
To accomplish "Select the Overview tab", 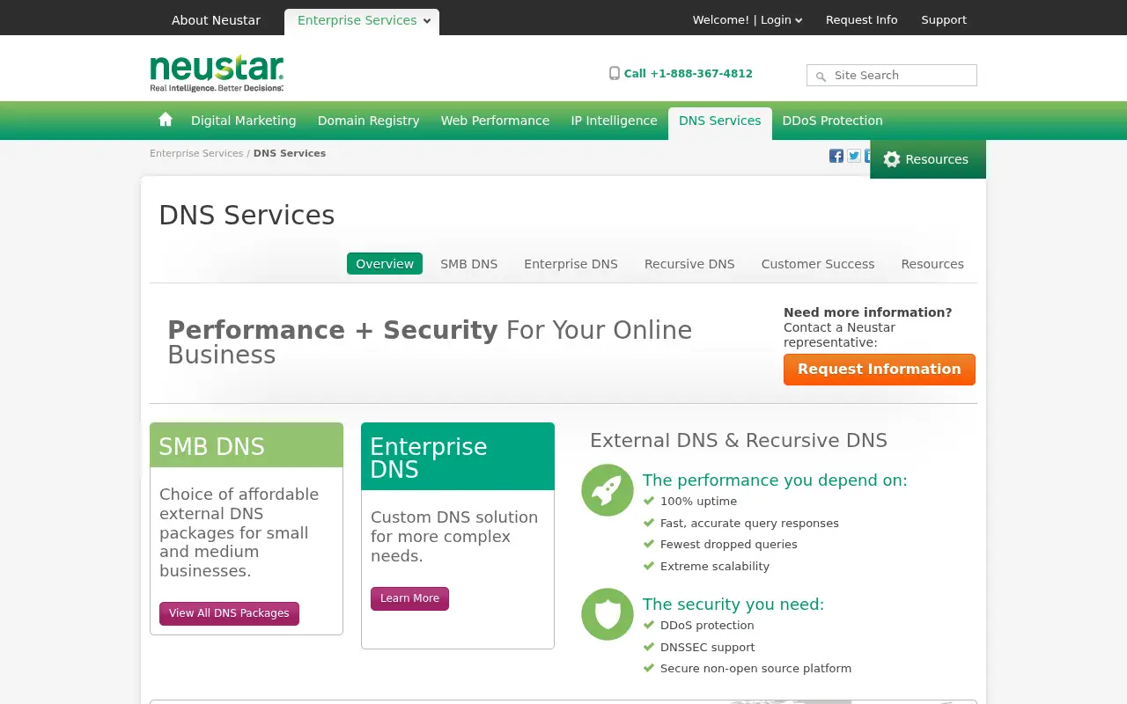I will point(385,264).
